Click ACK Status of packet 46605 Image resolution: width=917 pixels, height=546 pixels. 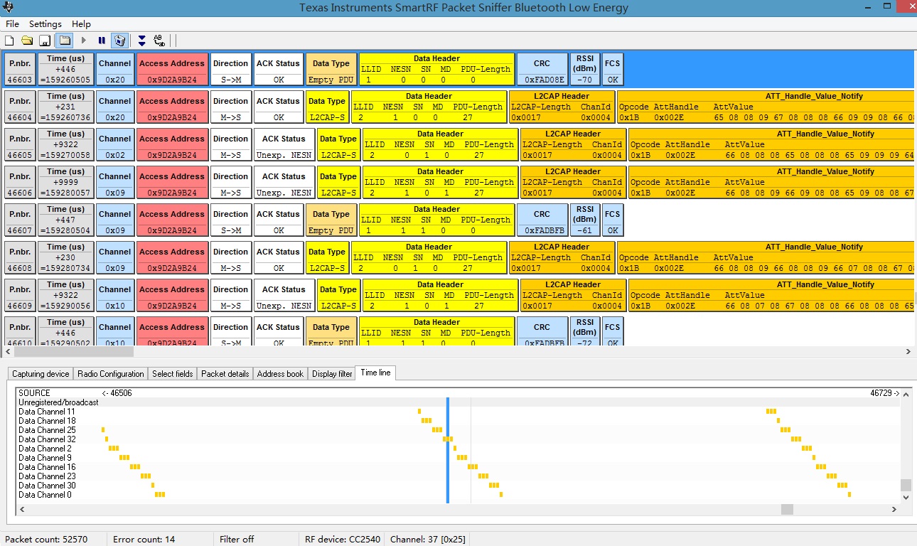coord(284,145)
